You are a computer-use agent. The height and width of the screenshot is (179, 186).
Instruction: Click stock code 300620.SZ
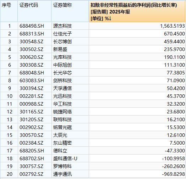[x=32, y=57]
